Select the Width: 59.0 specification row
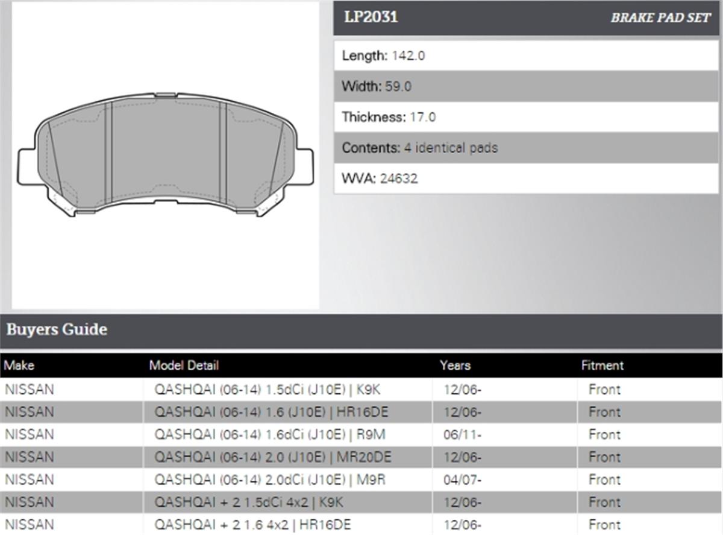This screenshot has height=535, width=723. point(527,86)
